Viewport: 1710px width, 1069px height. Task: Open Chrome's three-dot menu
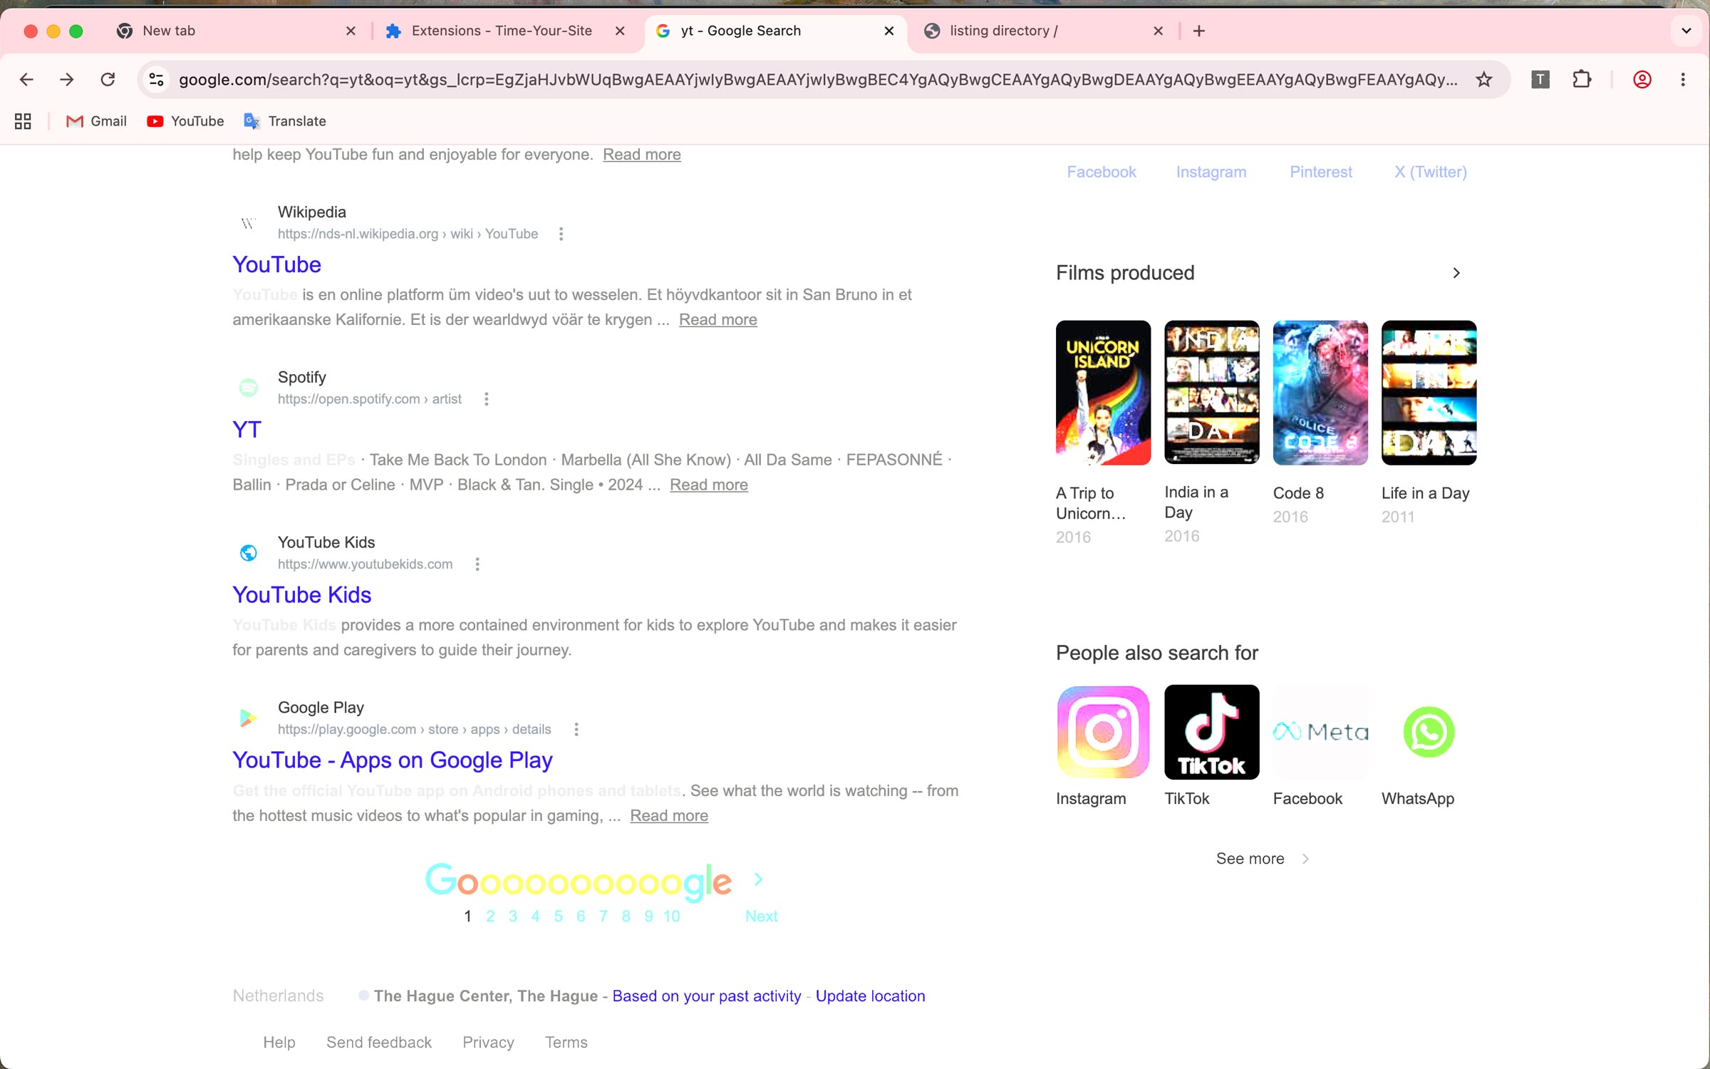click(x=1683, y=80)
